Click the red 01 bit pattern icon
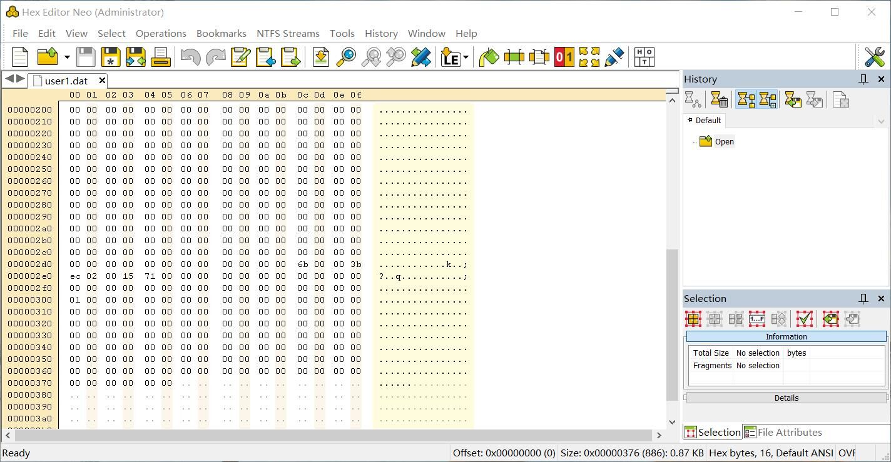The height and width of the screenshot is (462, 891). pos(564,57)
